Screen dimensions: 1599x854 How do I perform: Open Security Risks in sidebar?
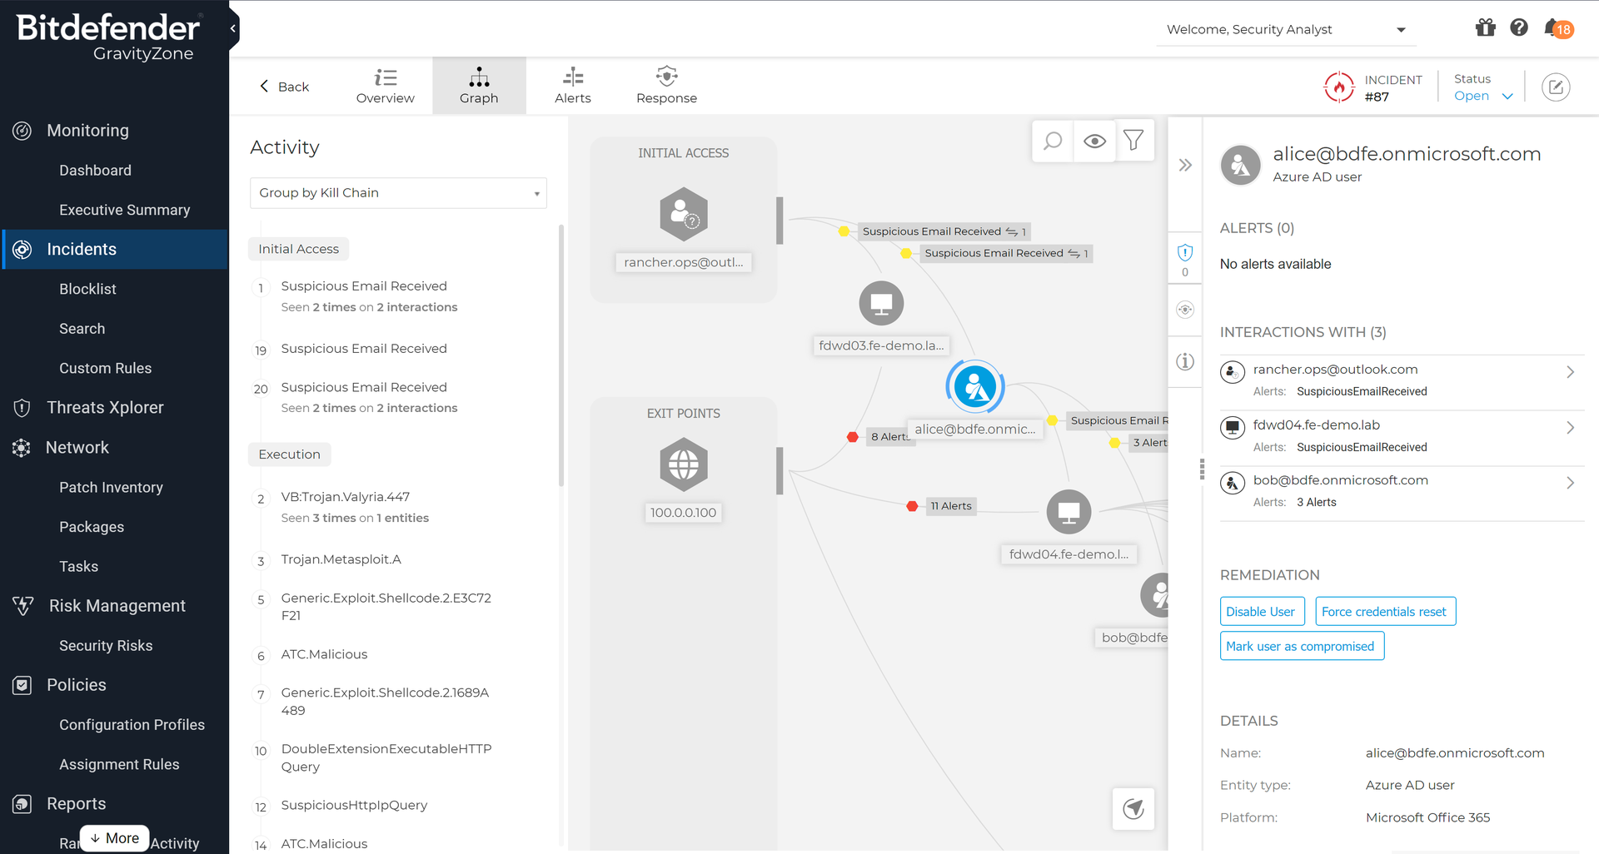coord(106,646)
